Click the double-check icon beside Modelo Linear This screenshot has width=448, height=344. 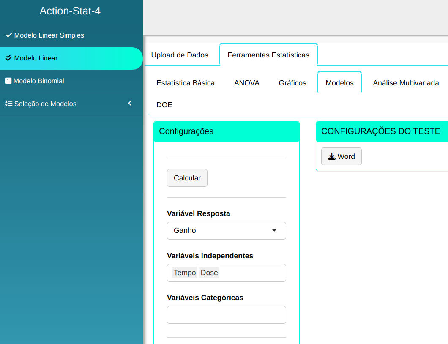8,58
